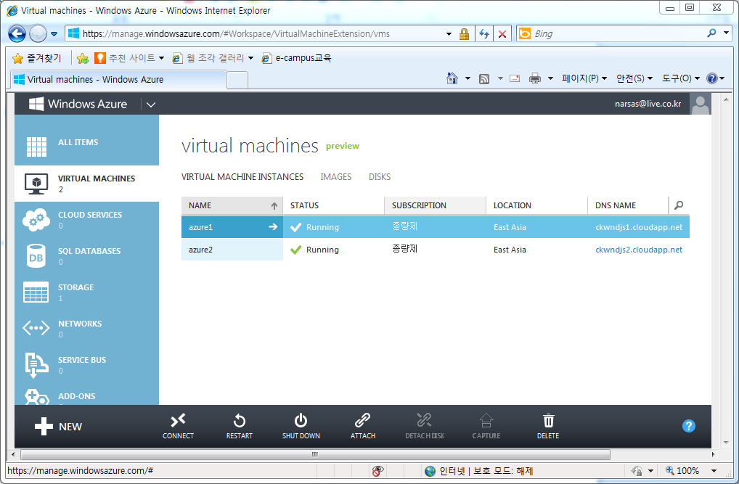Click the Detach Disk command

pyautogui.click(x=425, y=427)
